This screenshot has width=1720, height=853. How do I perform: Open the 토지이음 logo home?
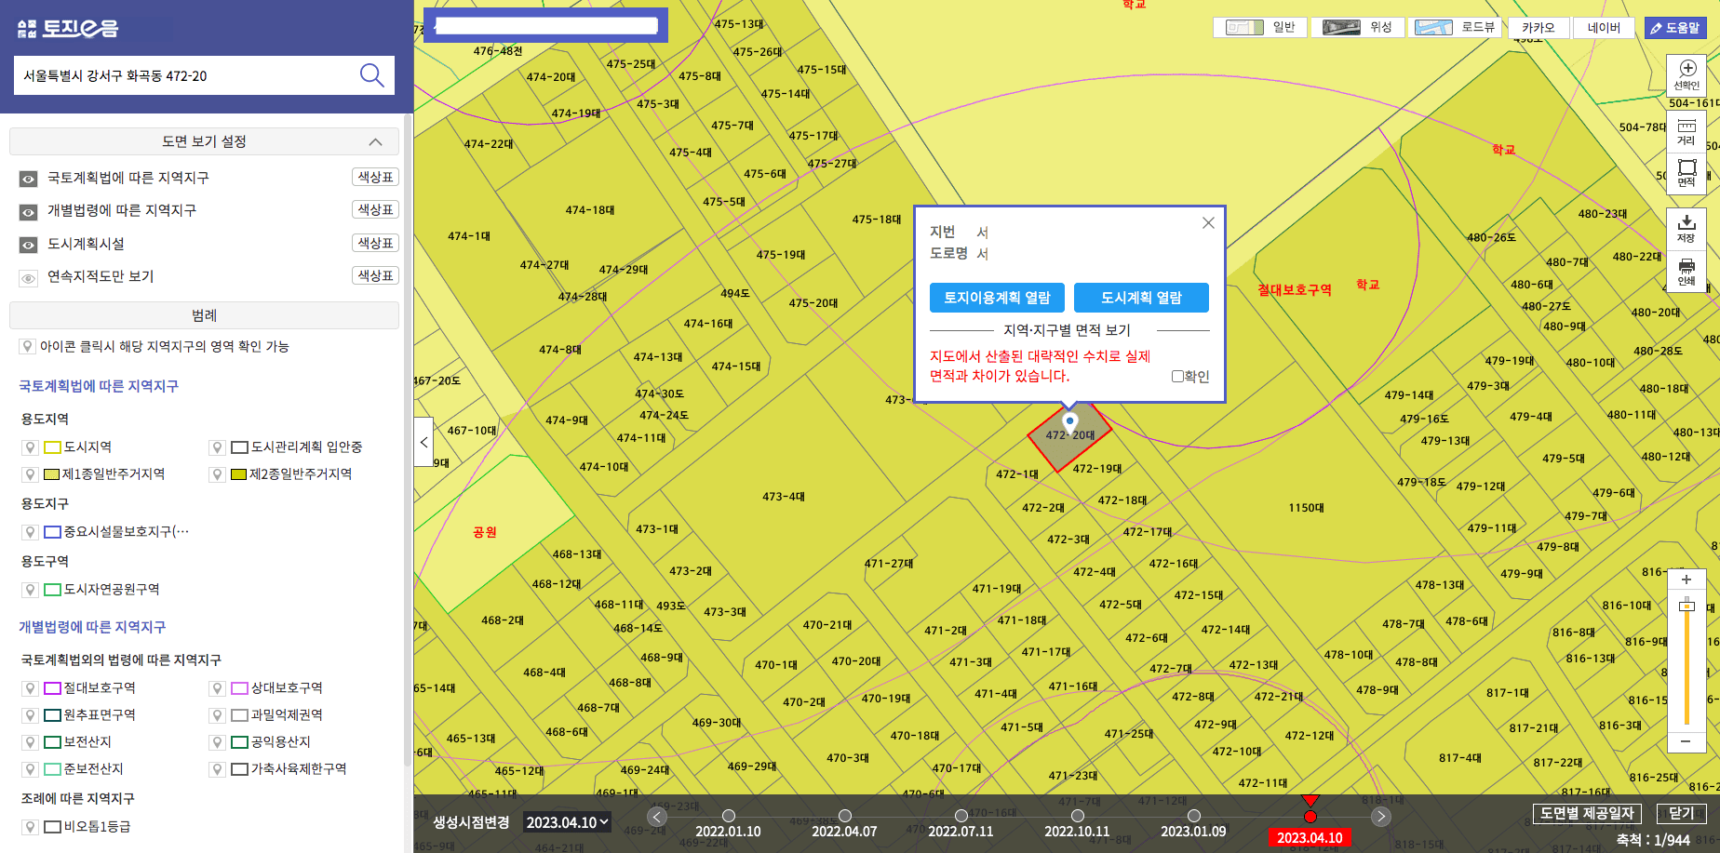pos(68,28)
